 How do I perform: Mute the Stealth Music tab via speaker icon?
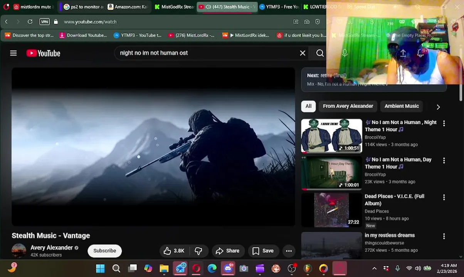tap(208, 7)
